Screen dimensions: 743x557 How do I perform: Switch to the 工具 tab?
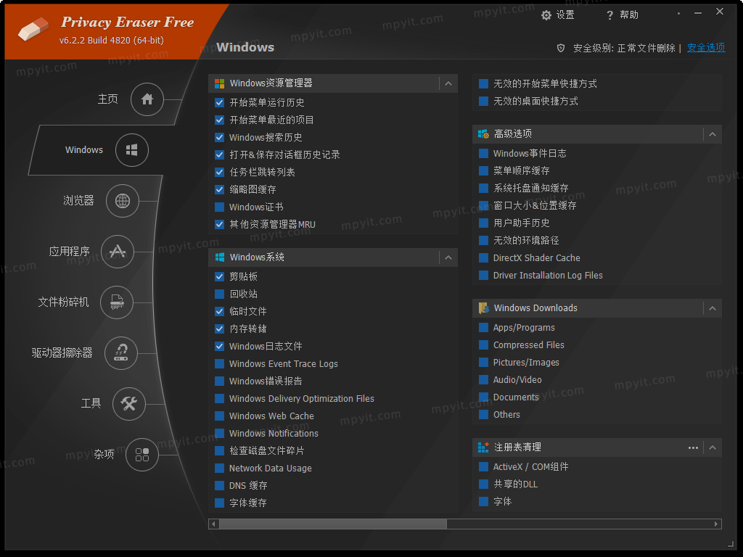pos(91,403)
